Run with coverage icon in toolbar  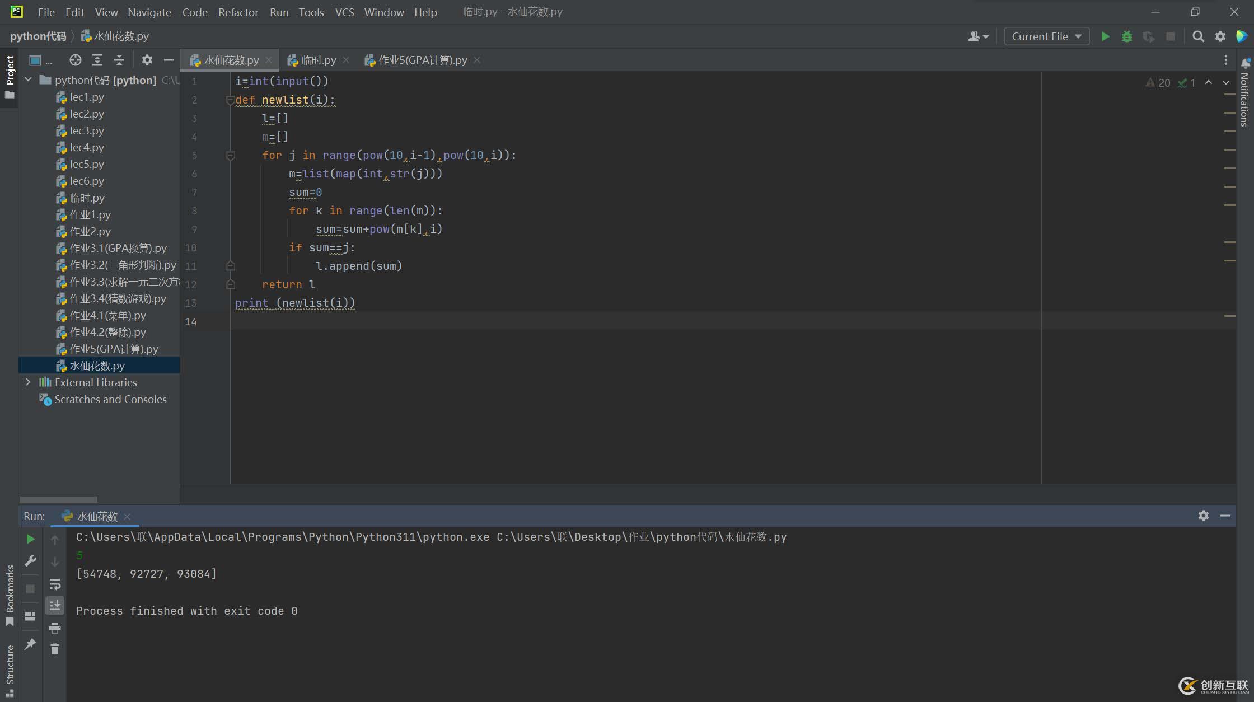pos(1149,36)
